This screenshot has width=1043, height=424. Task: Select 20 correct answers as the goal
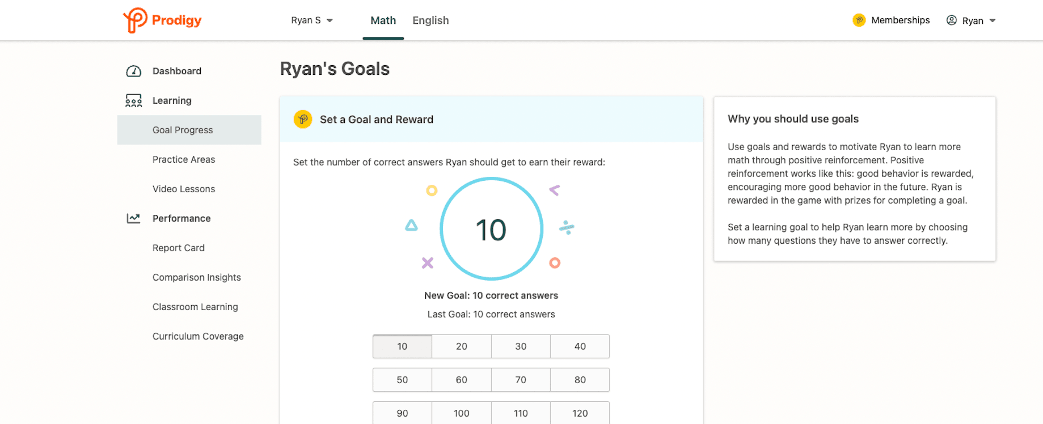(461, 346)
